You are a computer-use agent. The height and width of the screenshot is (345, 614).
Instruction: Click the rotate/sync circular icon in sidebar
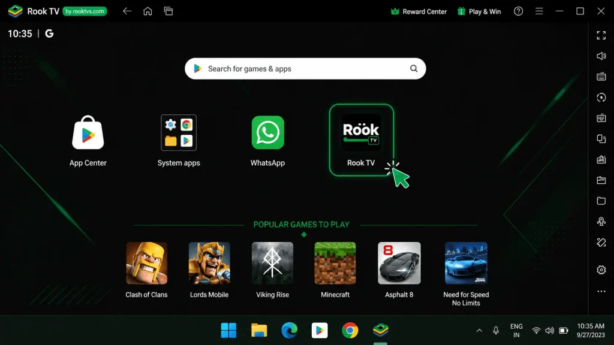(x=601, y=98)
